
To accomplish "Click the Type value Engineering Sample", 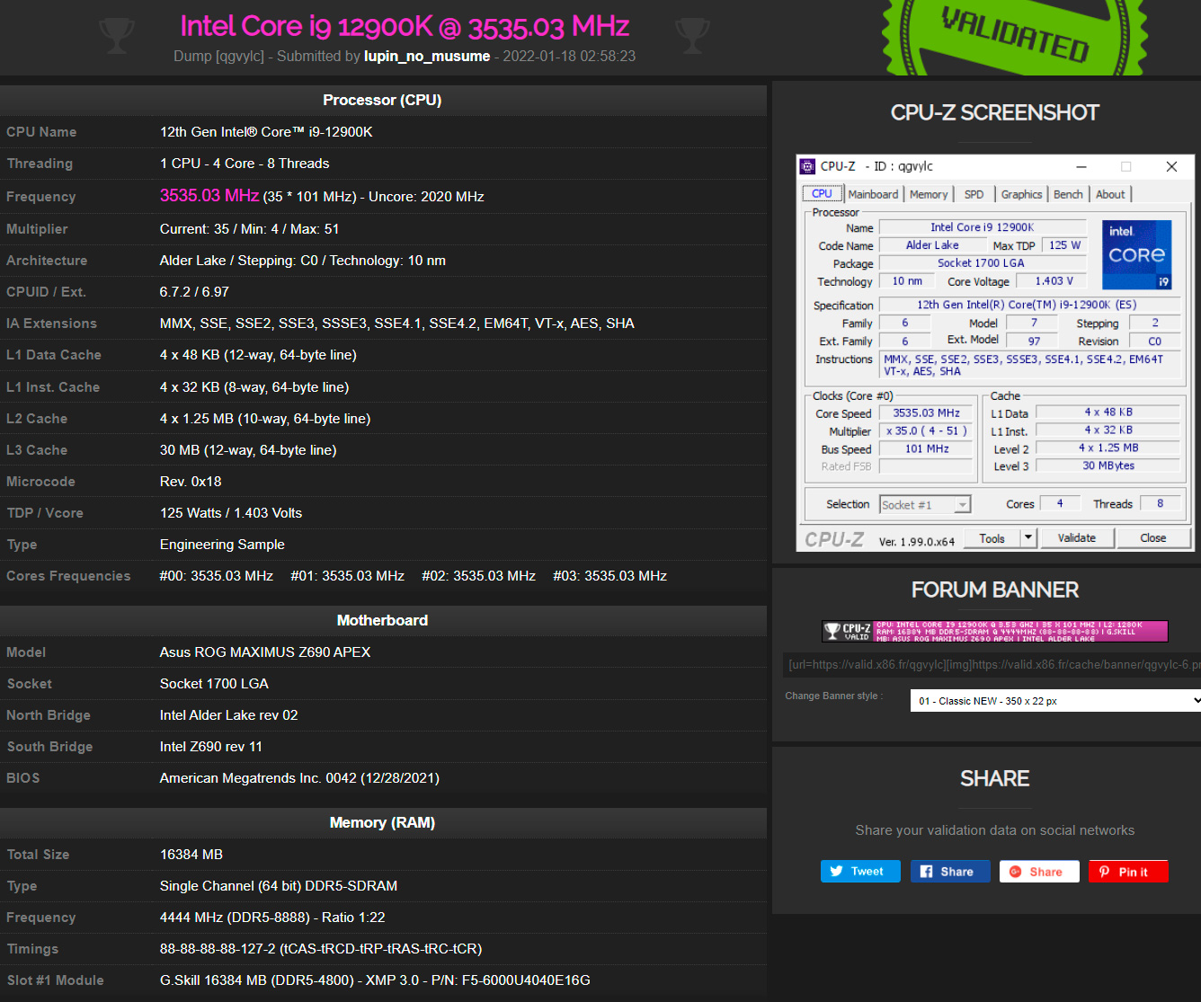I will [222, 545].
